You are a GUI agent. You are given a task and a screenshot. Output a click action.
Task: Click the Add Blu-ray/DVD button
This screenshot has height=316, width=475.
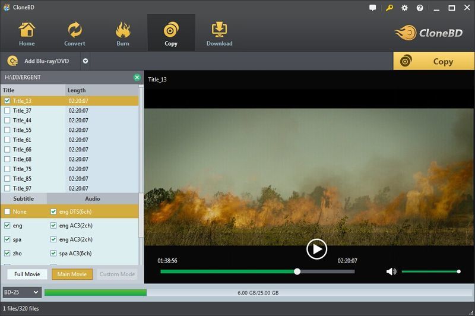point(40,61)
